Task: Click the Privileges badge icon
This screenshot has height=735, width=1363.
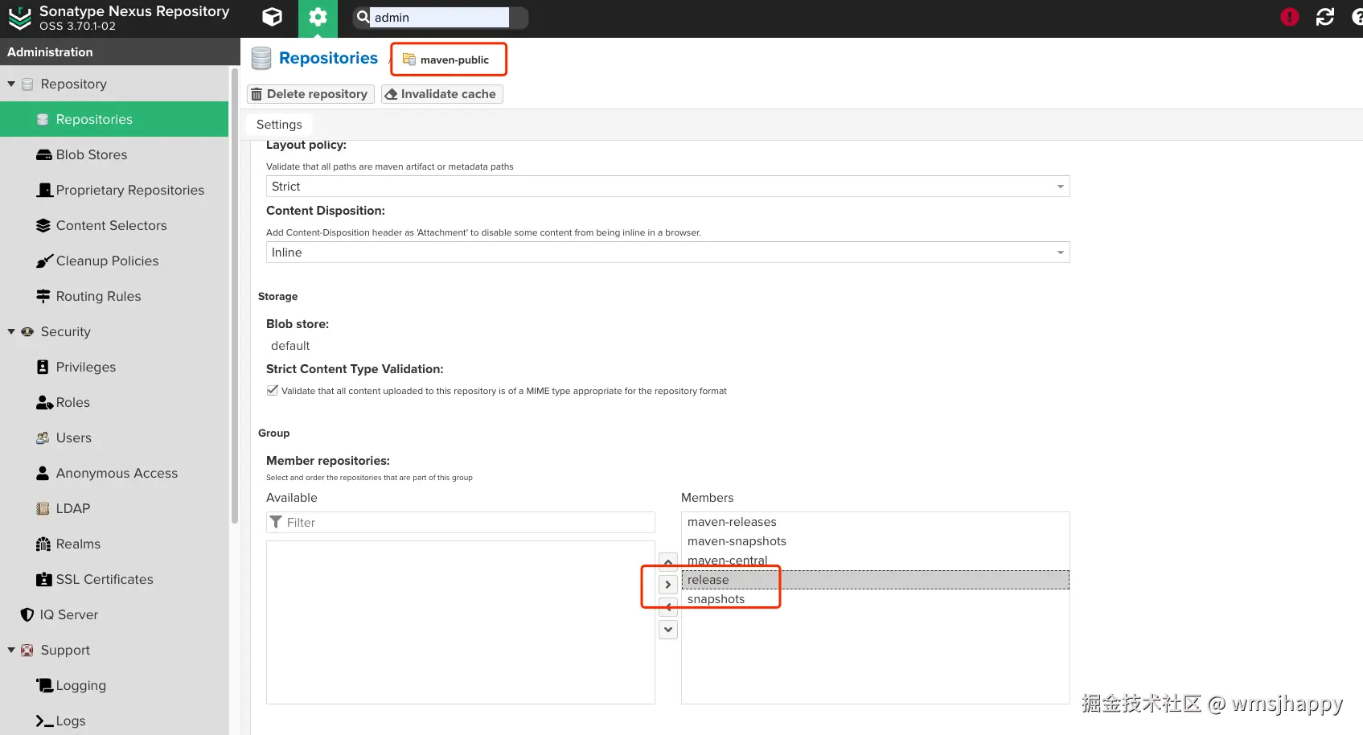Action: pyautogui.click(x=43, y=367)
